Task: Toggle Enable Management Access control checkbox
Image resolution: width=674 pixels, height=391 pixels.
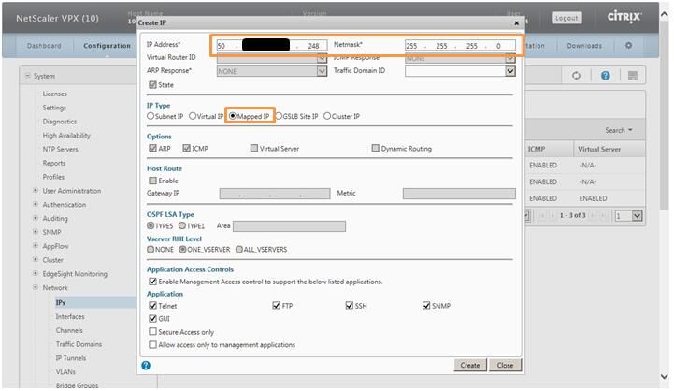Action: click(x=152, y=282)
